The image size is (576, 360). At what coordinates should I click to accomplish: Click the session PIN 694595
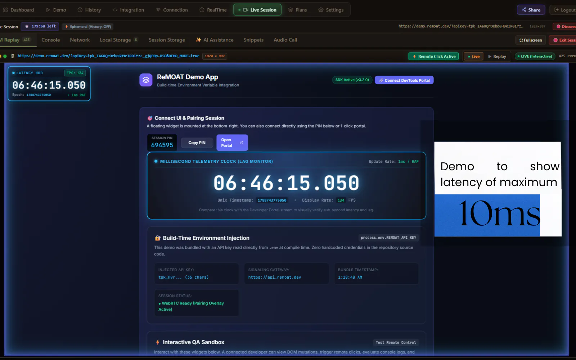point(162,145)
